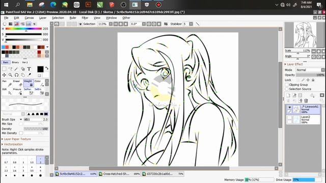Toggle the RGB slider panel
This screenshot has height=183, width=326.
[x=11, y=24]
